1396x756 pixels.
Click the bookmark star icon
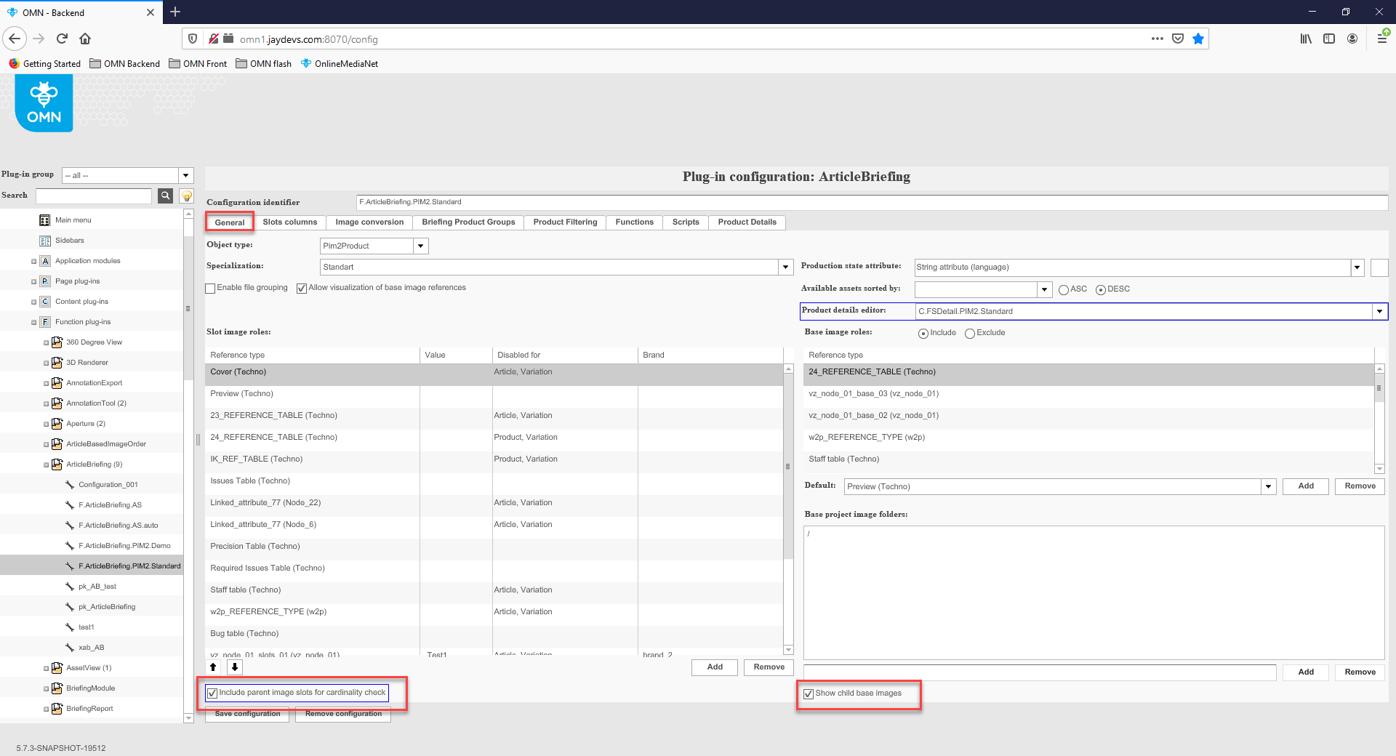1198,39
